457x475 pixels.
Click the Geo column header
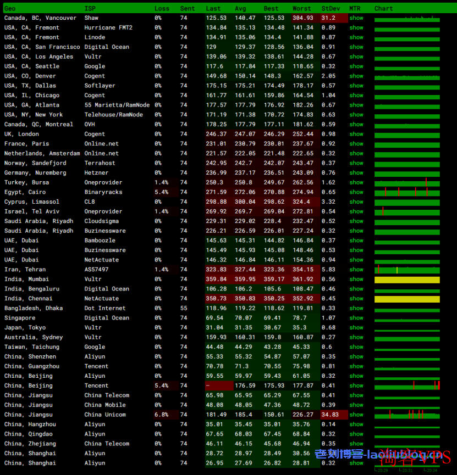click(x=10, y=8)
